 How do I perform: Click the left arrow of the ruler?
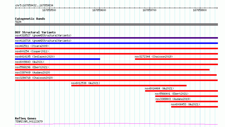[x=16, y=8]
